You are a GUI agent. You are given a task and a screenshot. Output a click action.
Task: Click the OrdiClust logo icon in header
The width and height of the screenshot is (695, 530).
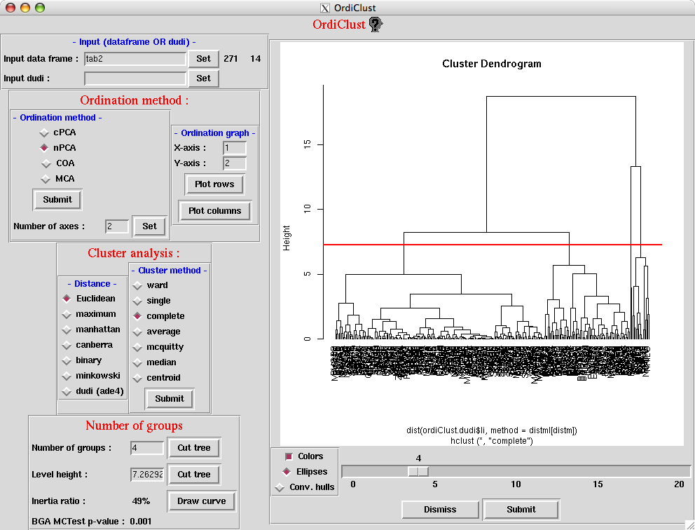click(x=376, y=25)
